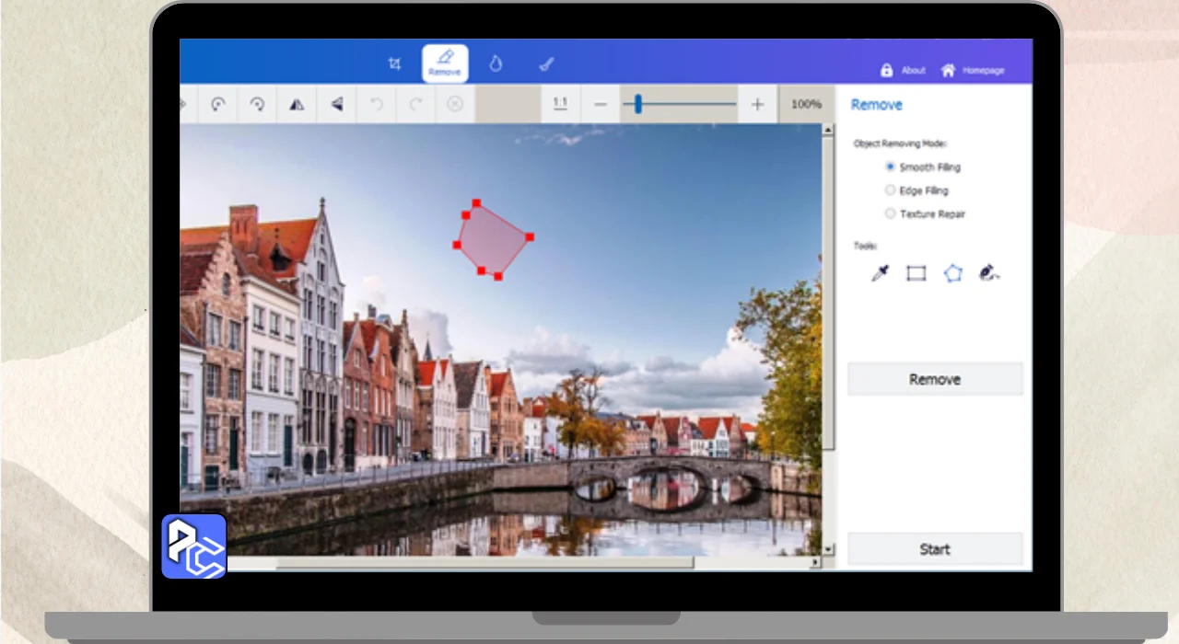Click the circled X cancel icon
The image size is (1179, 644).
tap(455, 104)
